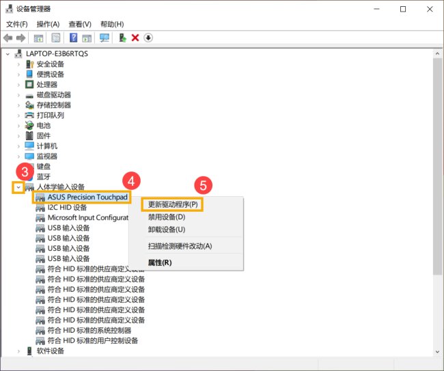This screenshot has width=444, height=371.
Task: Expand the 监视器 category
Action: pos(18,156)
